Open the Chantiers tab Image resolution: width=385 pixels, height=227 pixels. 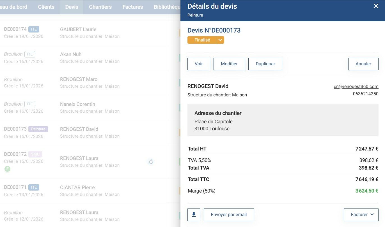coord(100,7)
